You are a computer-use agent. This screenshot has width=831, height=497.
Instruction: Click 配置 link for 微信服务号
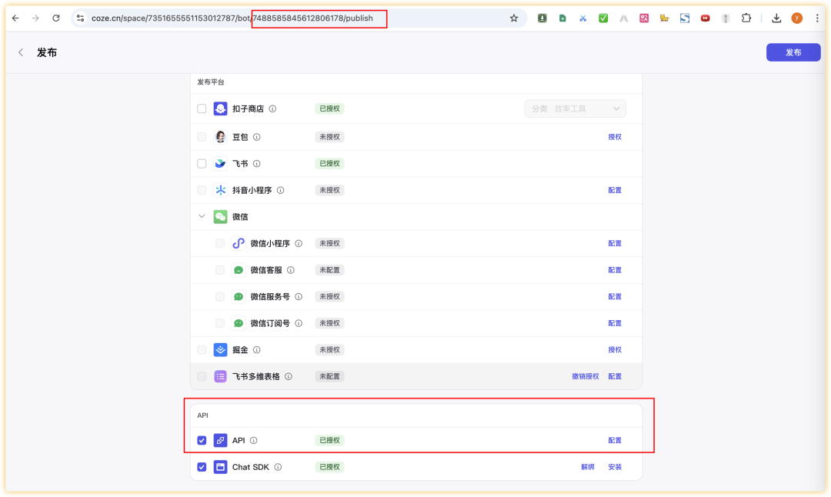click(615, 296)
